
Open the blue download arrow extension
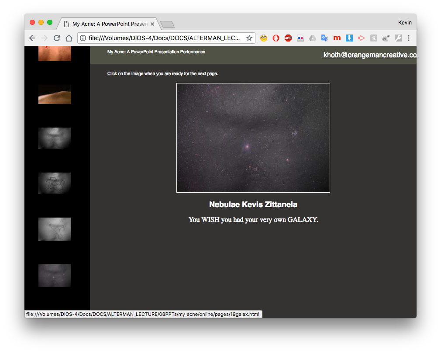coord(349,38)
